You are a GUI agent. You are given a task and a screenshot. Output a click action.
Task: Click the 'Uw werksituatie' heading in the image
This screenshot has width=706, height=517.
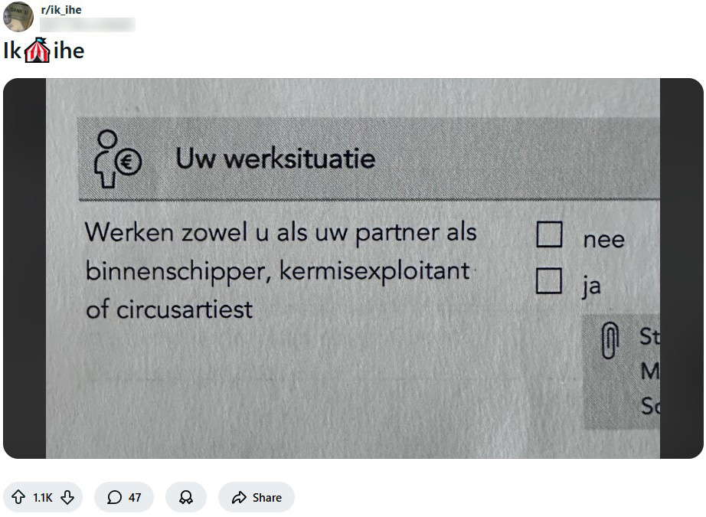coord(275,159)
